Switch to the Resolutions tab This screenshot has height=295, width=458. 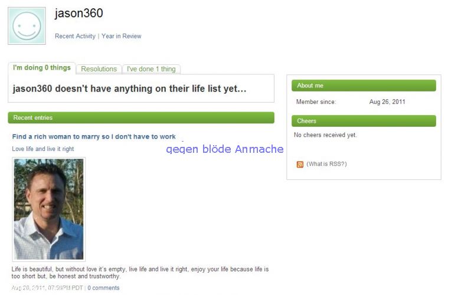coord(99,69)
